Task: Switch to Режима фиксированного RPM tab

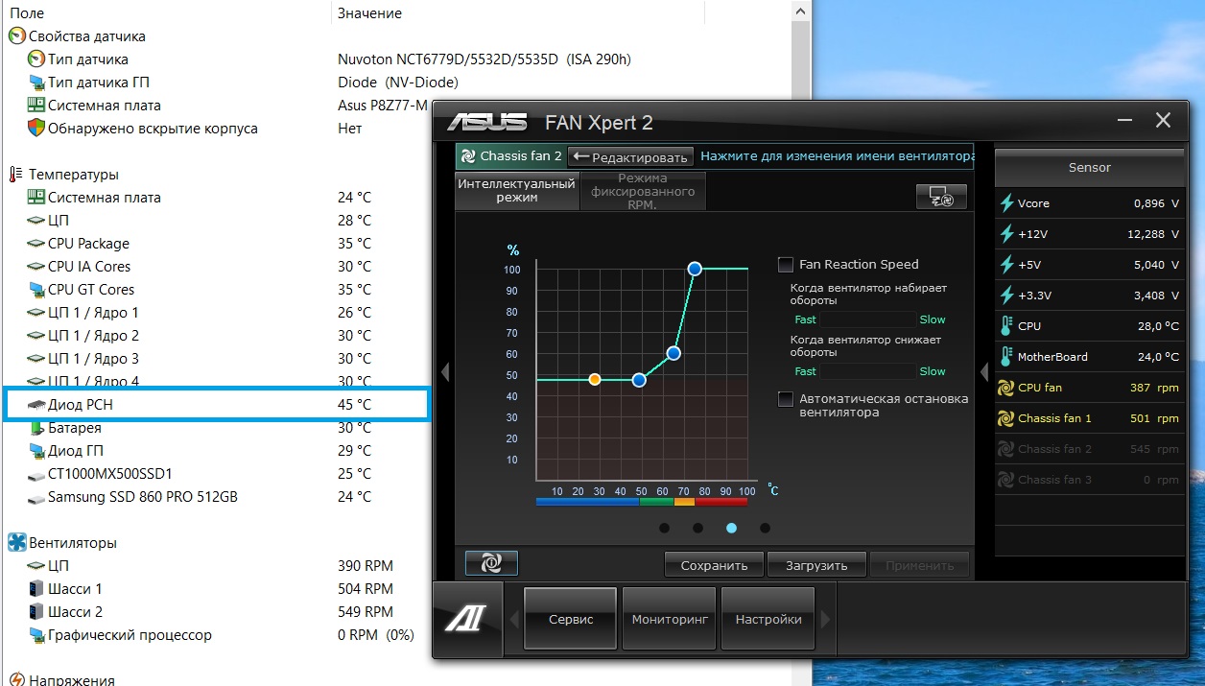Action: pyautogui.click(x=643, y=190)
